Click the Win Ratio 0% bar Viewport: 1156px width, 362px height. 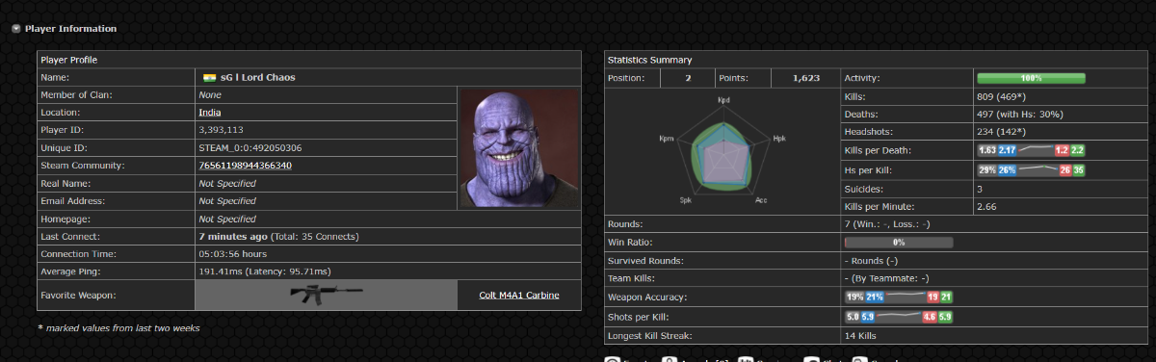coord(899,243)
